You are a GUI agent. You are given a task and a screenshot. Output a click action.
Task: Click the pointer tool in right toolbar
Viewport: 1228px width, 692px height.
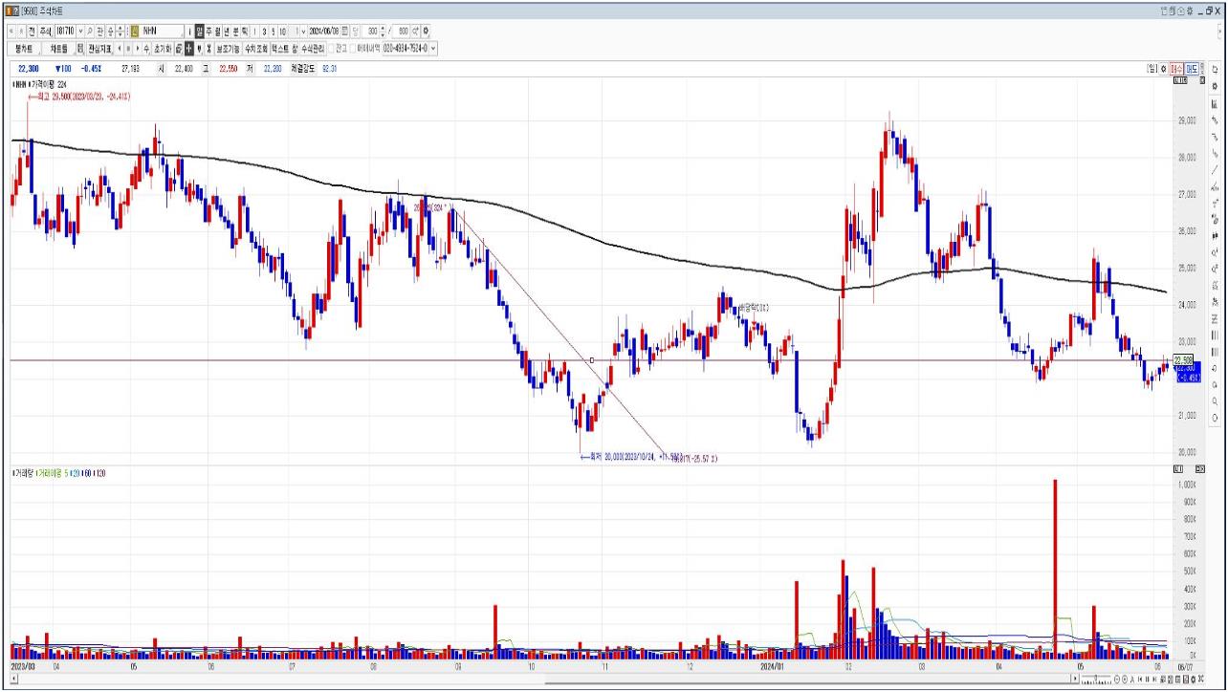coord(1215,69)
